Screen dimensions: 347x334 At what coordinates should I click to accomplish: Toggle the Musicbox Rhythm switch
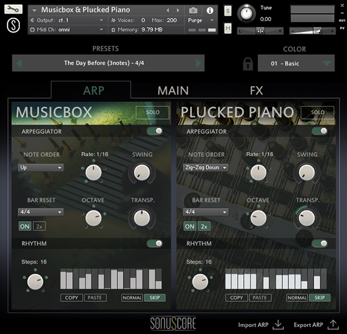pyautogui.click(x=155, y=243)
